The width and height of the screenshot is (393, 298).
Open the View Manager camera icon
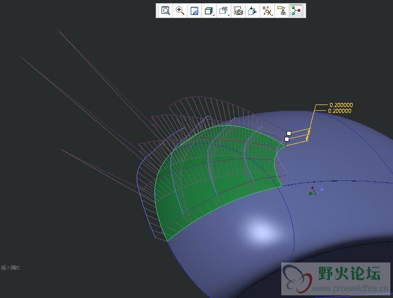pos(238,11)
